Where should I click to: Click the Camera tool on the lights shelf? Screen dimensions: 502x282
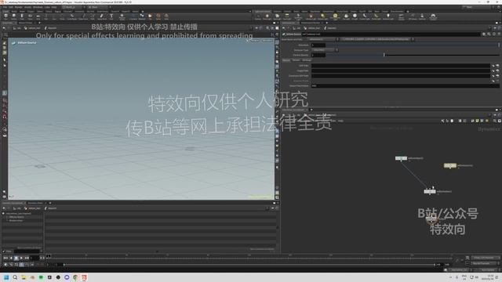(x=258, y=16)
